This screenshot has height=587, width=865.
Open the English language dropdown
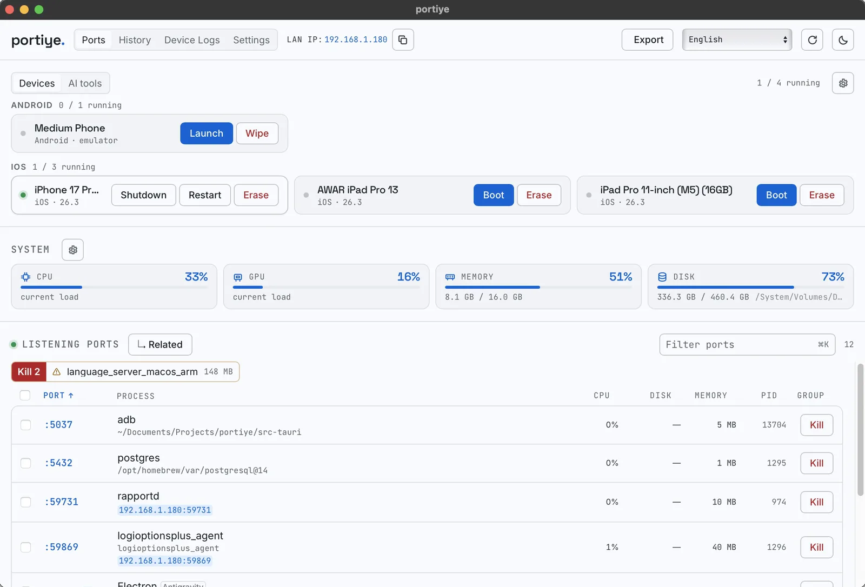[x=737, y=39]
